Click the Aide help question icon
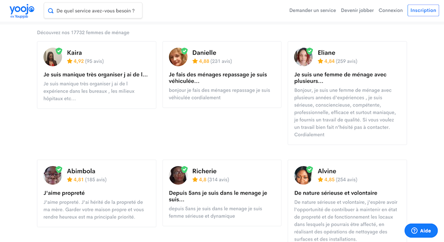This screenshot has width=444, height=242. click(x=414, y=230)
